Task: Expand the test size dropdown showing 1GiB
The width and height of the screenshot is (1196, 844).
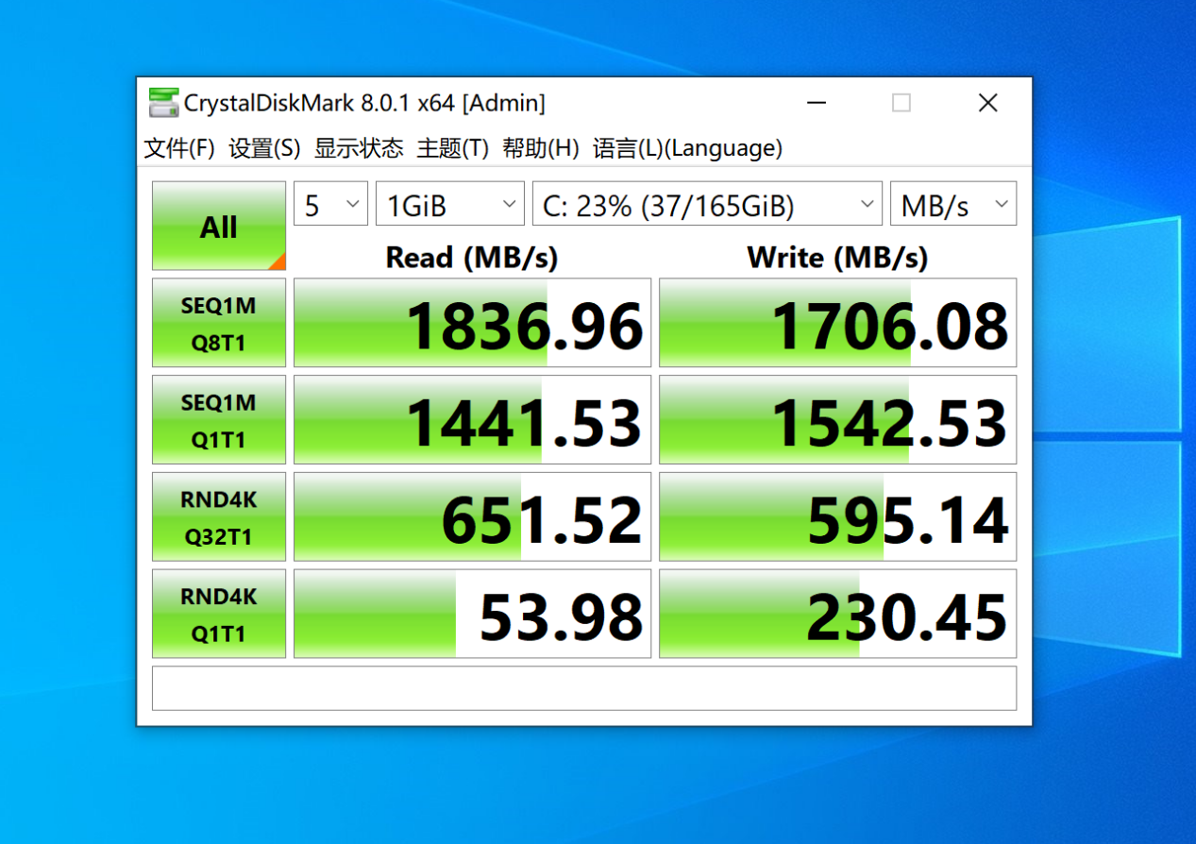Action: tap(450, 204)
